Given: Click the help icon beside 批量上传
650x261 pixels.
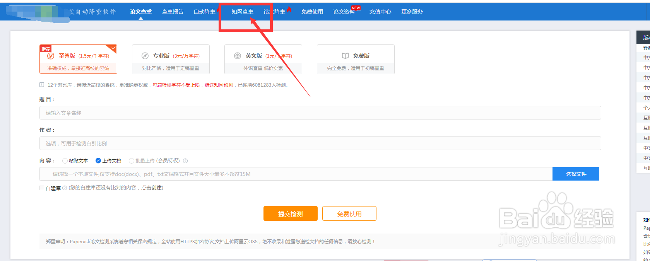Looking at the screenshot, I should [185, 161].
